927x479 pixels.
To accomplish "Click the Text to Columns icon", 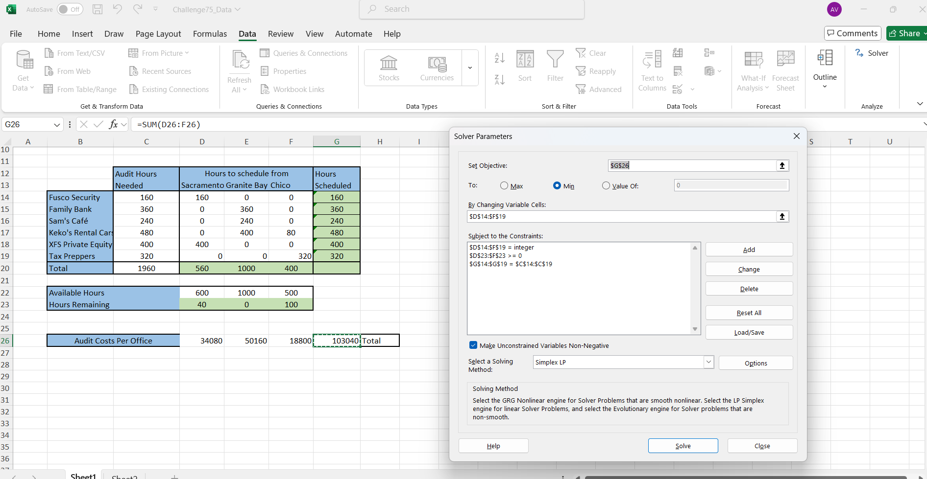I will pos(652,71).
